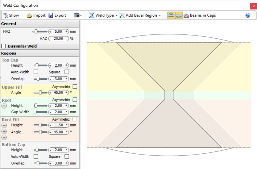This screenshot has height=169, width=257.
Task: Click the camera snapshot icon
Action: click(77, 16)
